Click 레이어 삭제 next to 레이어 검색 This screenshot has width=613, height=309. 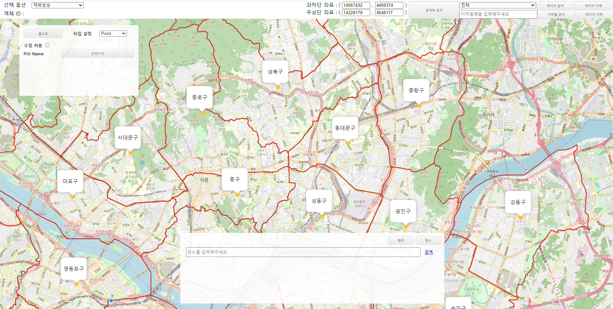click(x=594, y=5)
